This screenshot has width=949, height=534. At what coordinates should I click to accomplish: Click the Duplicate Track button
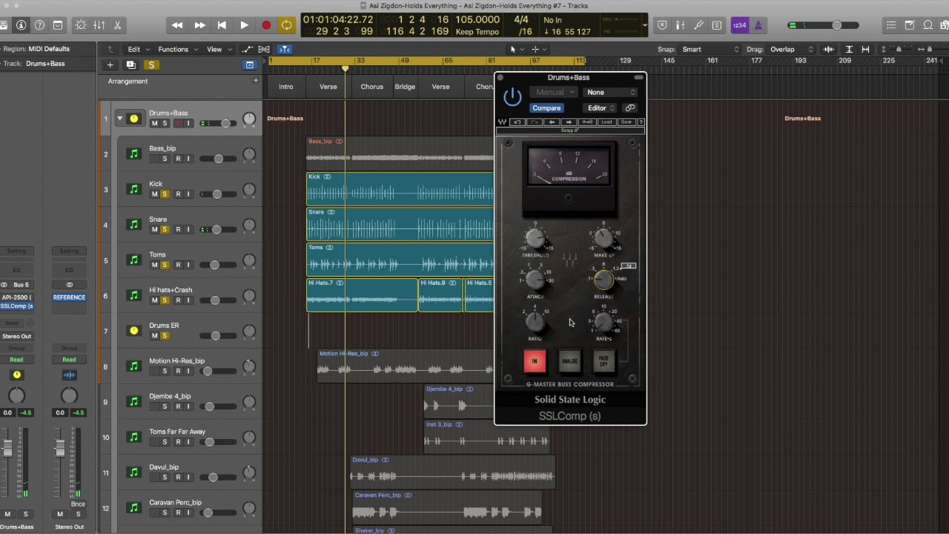[130, 65]
